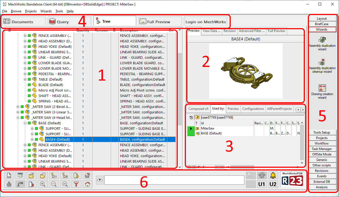Click the database with number 1 icon

coord(9,184)
